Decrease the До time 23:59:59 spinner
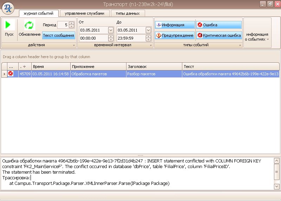 (x=148, y=40)
